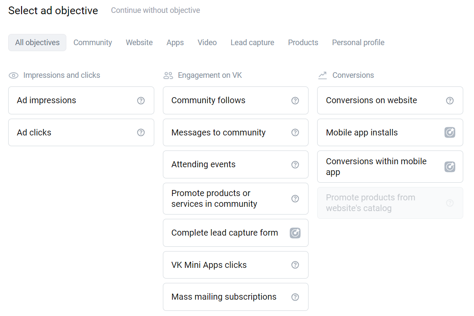Click the target icon on Complete lead capture form
The height and width of the screenshot is (316, 474).
click(295, 233)
